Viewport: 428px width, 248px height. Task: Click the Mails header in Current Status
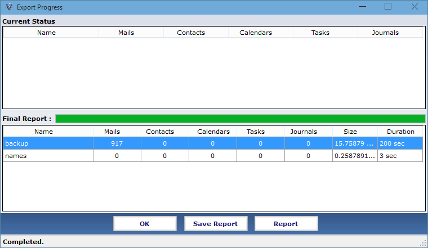click(126, 33)
